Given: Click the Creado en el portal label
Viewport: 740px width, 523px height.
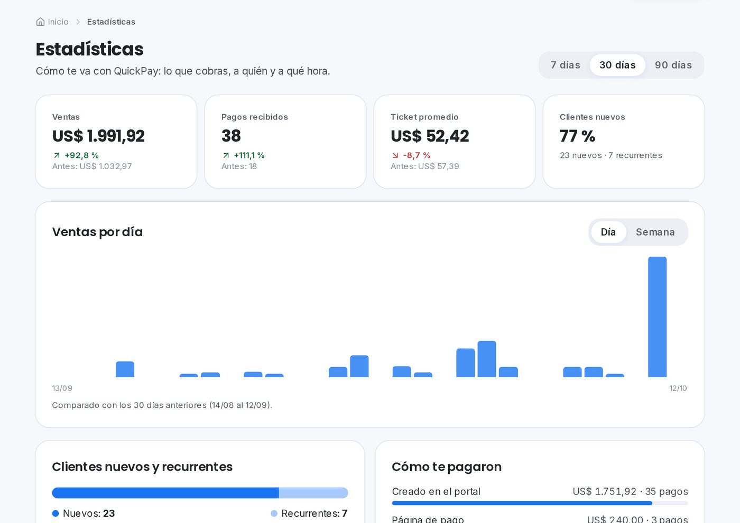Looking at the screenshot, I should point(436,491).
